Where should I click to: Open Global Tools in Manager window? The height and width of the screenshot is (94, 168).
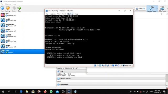(x=162, y=9)
